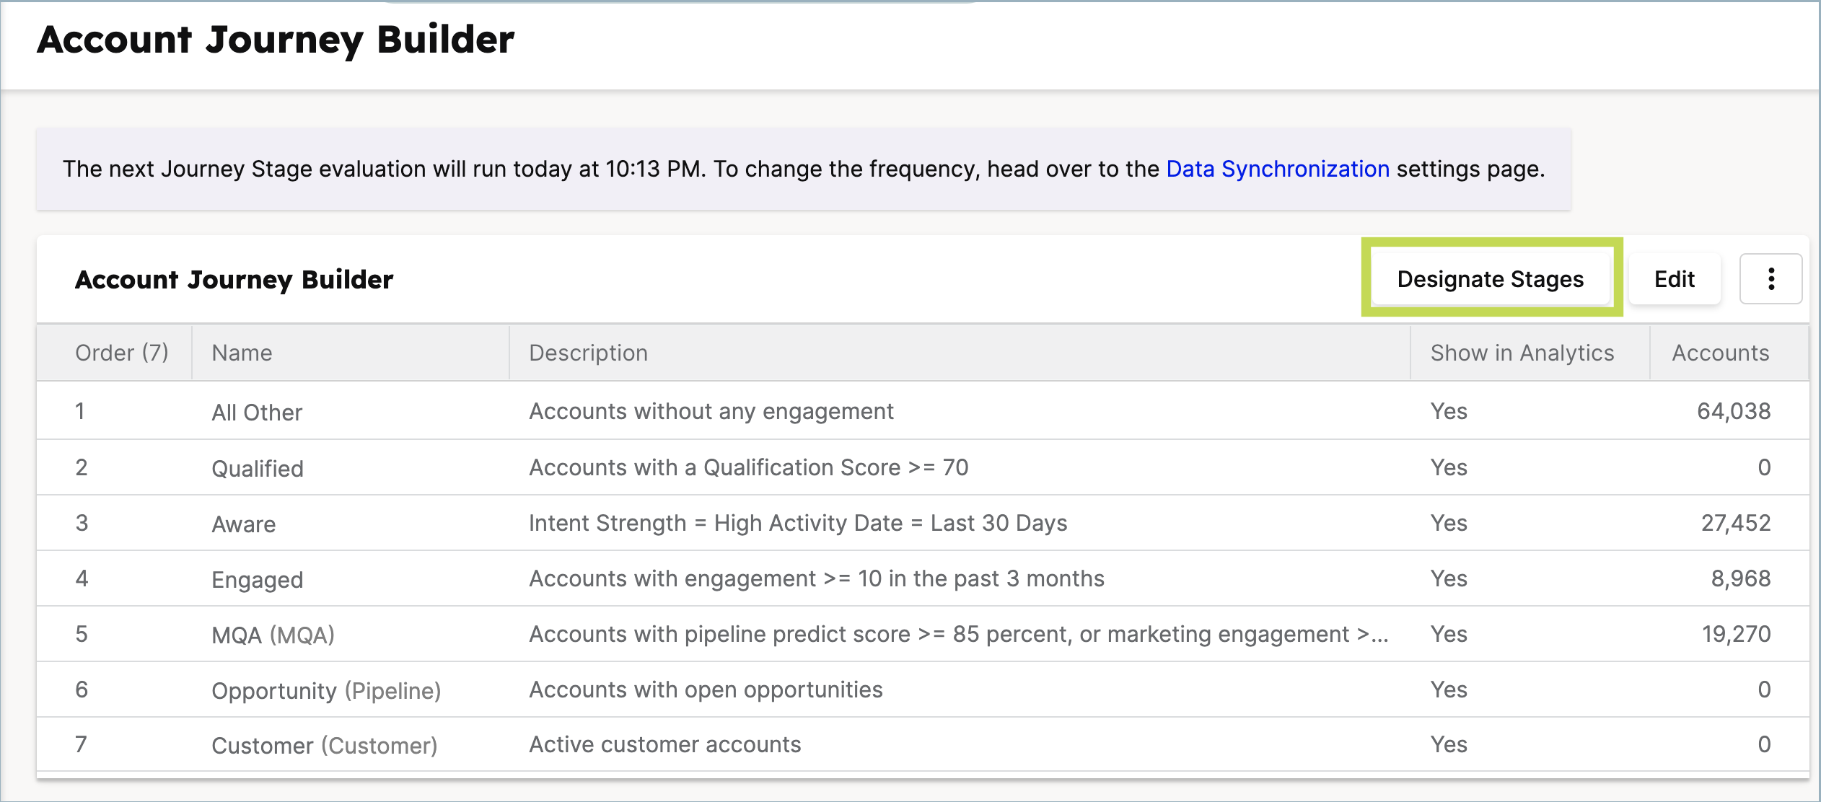Click Yes in the Aware row
The width and height of the screenshot is (1821, 802).
click(x=1449, y=523)
